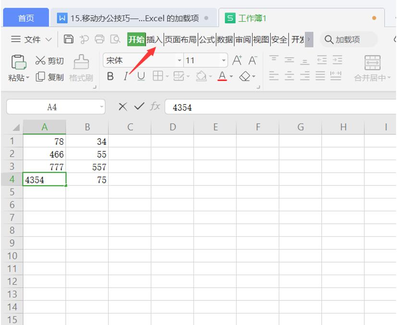Cancel cell entry with X icon

point(123,106)
